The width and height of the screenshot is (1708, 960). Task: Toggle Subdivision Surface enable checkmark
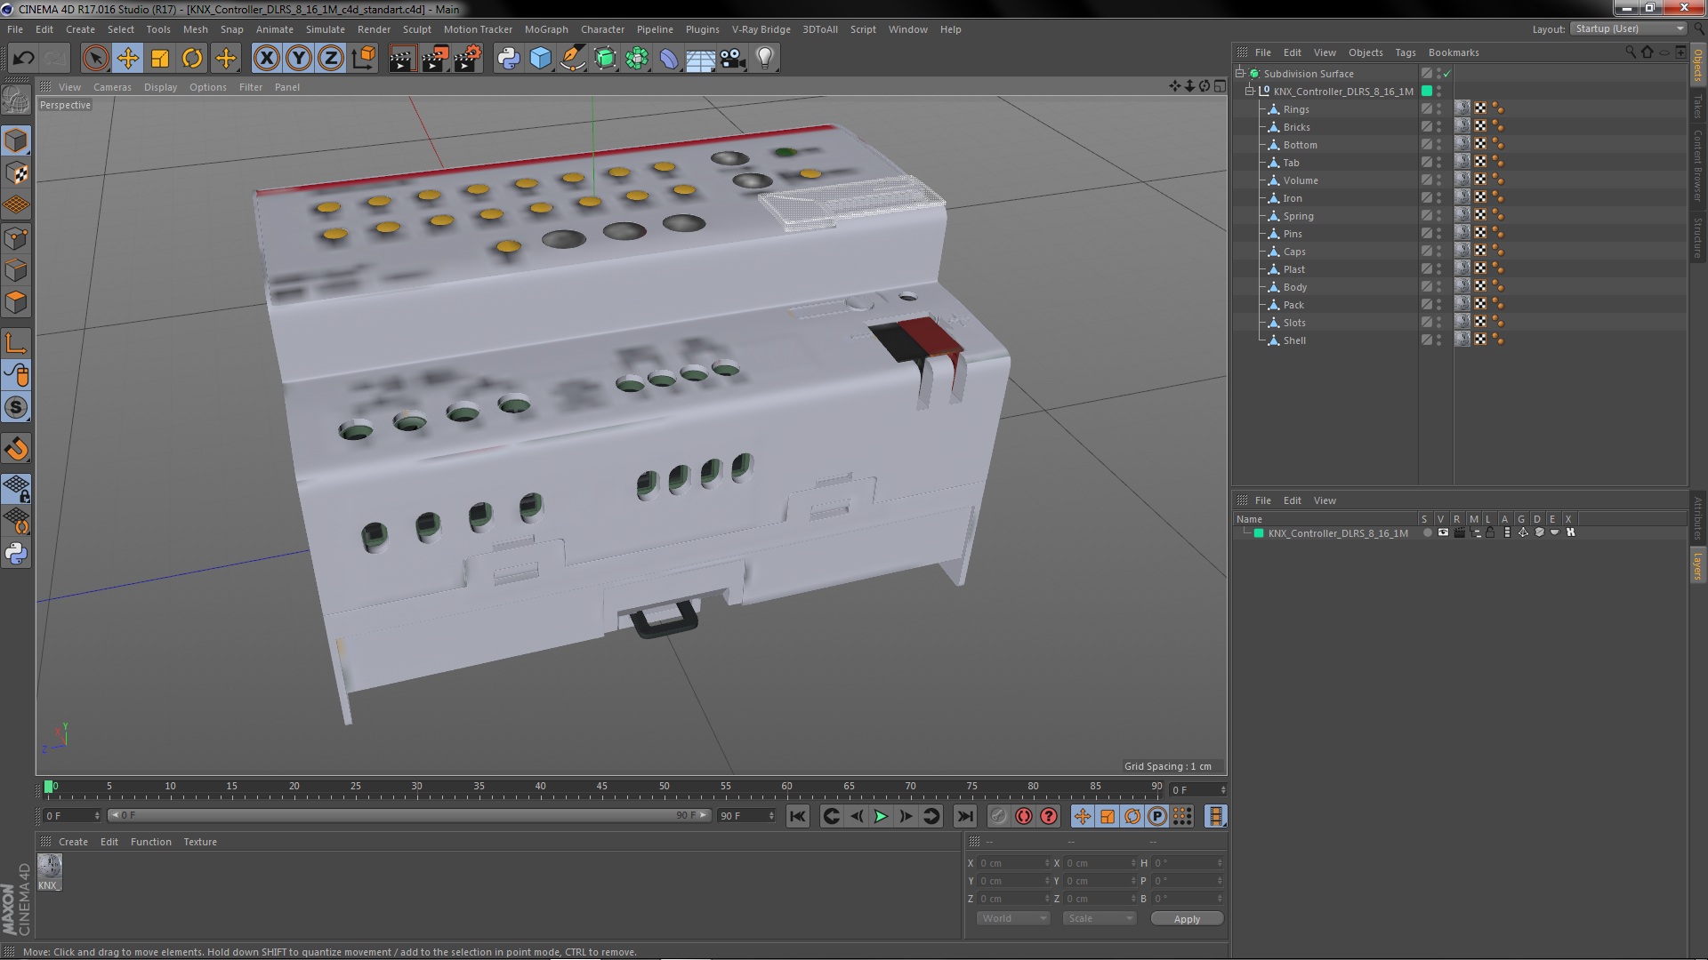tap(1447, 74)
